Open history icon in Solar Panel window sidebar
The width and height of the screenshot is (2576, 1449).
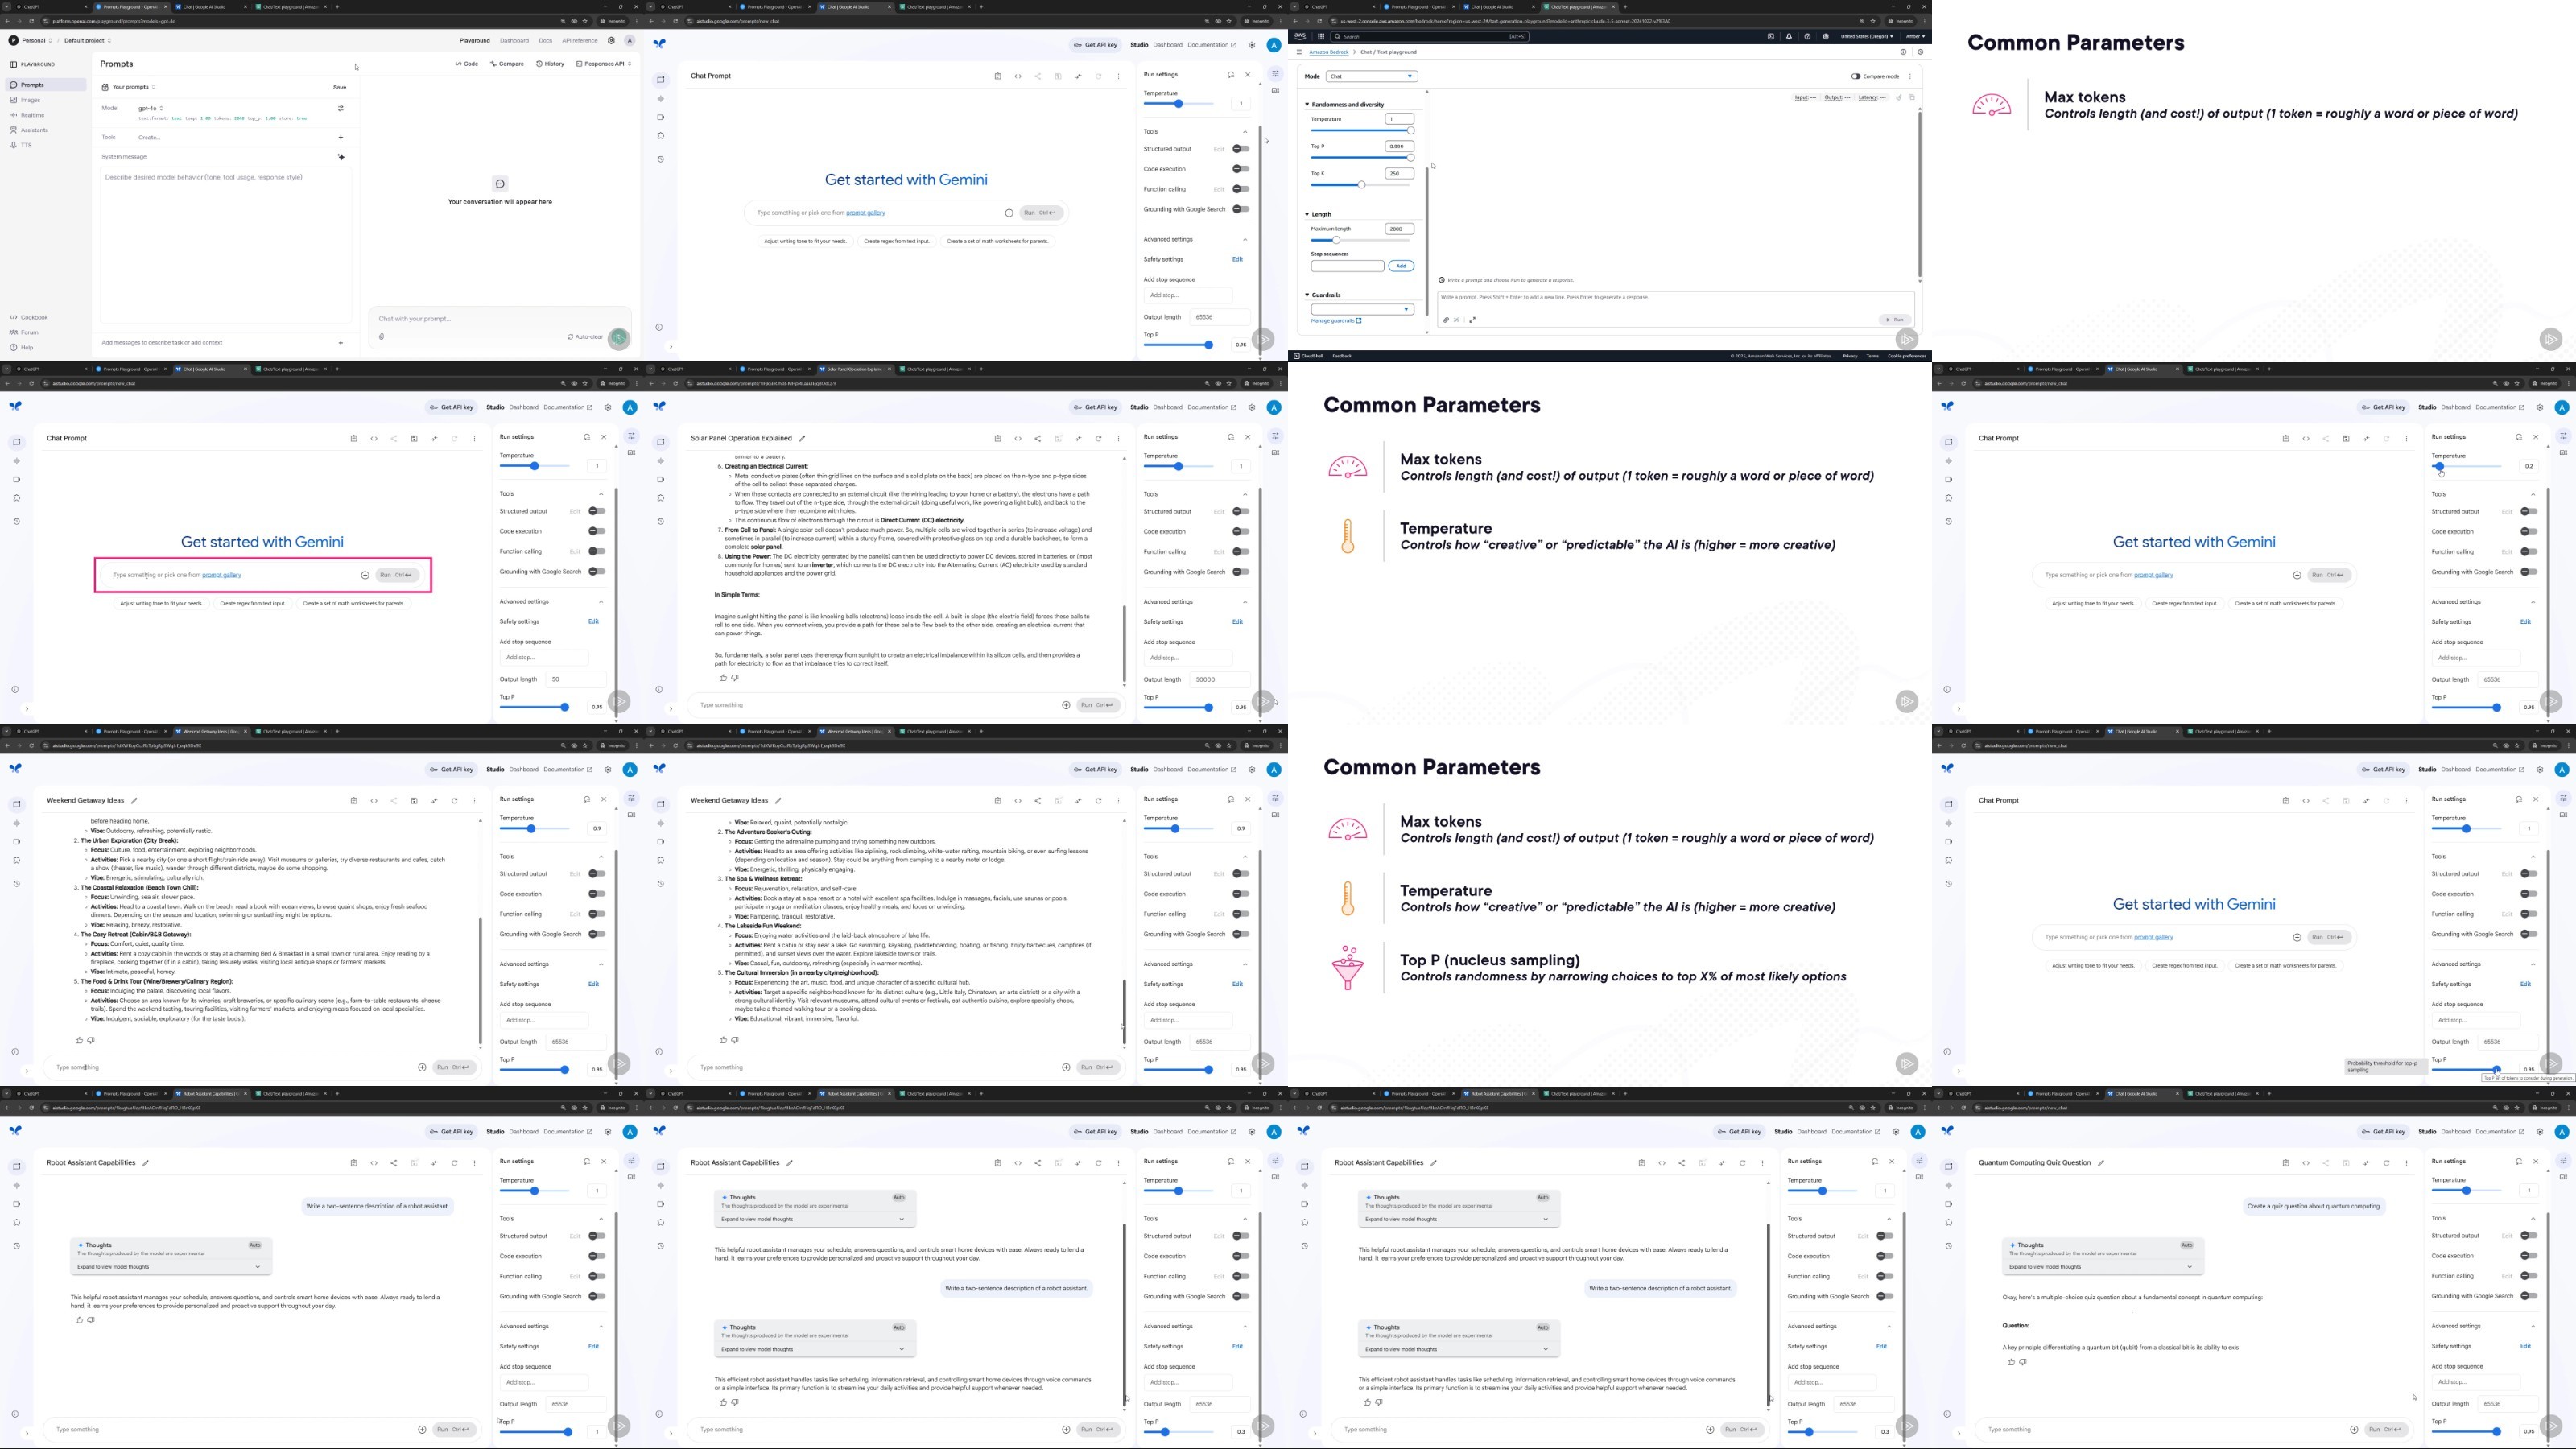tap(660, 521)
